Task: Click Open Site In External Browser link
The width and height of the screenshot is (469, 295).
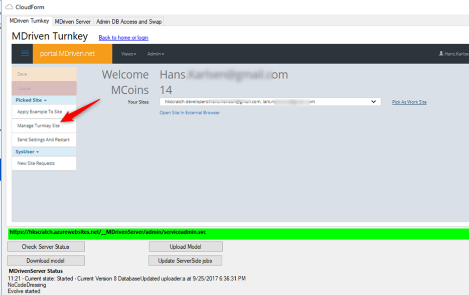Action: [x=190, y=113]
